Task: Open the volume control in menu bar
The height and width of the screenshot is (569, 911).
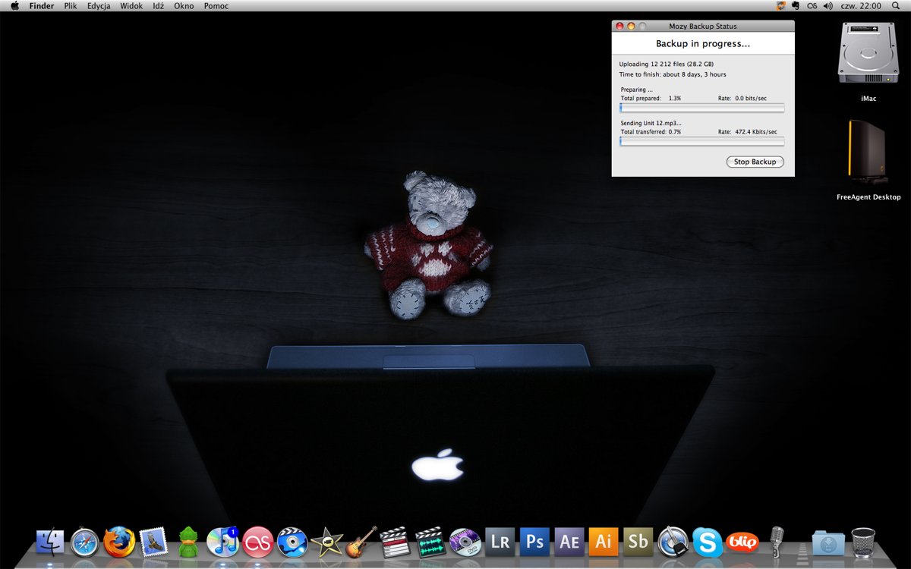Action: click(x=827, y=6)
